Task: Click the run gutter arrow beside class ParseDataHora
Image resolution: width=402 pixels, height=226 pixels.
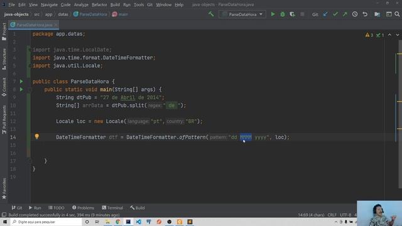Action: pyautogui.click(x=21, y=82)
